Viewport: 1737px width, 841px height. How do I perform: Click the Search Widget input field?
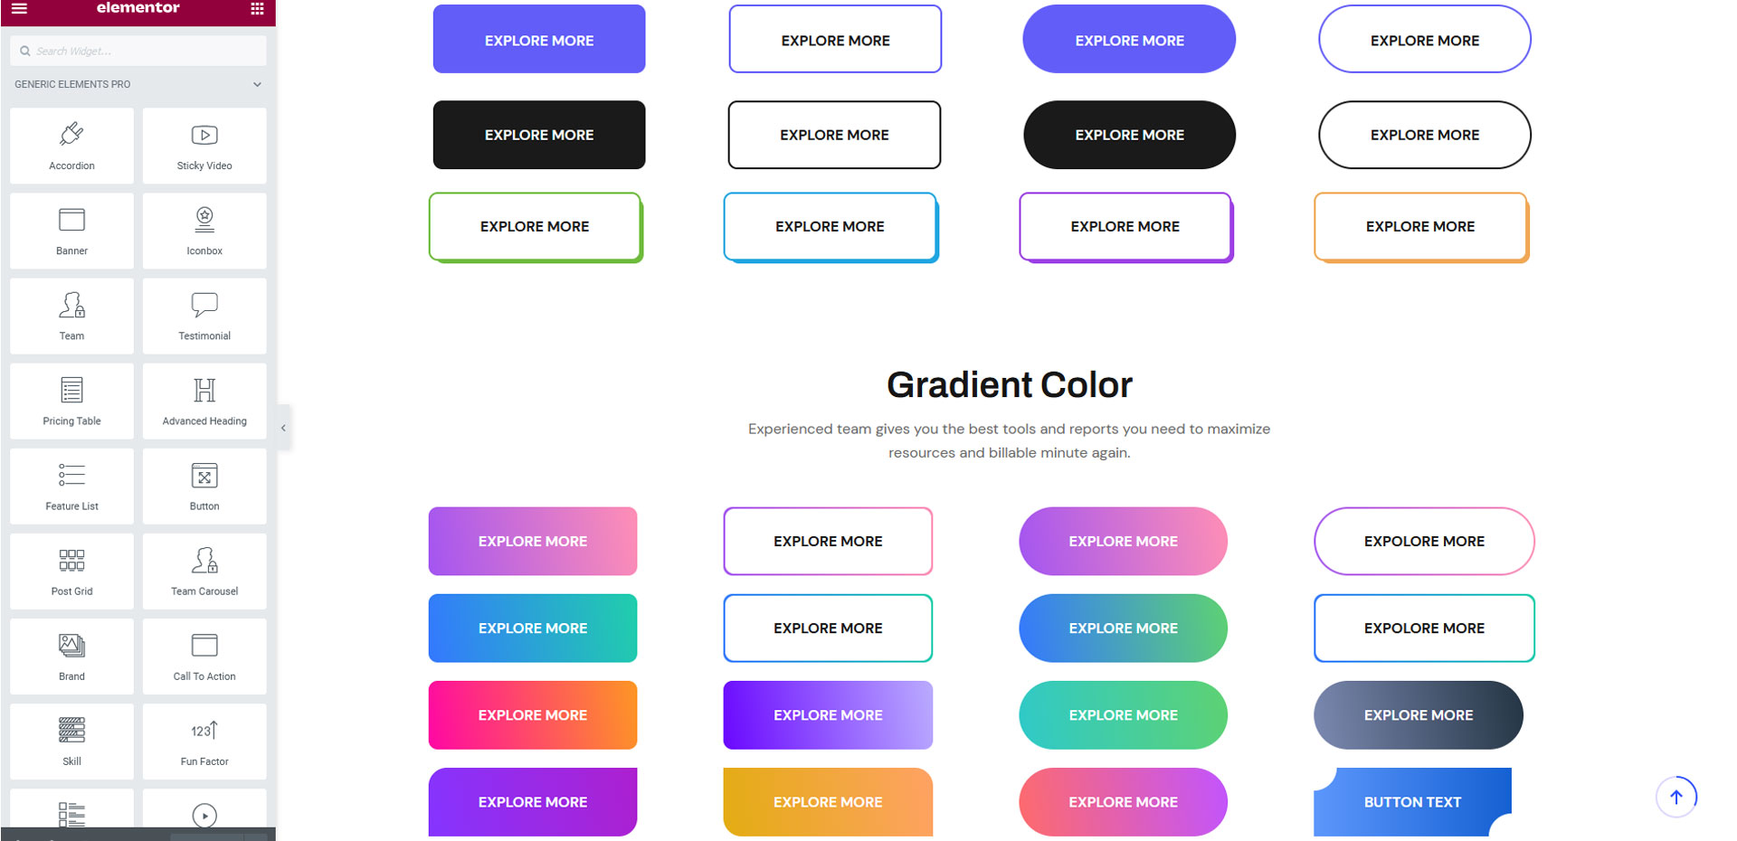tap(138, 50)
